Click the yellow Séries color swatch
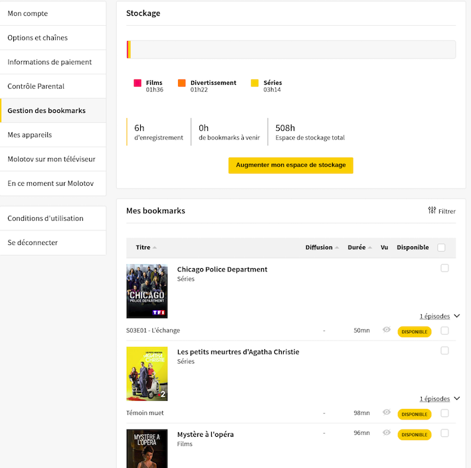Screen dimensions: 471x468 pyautogui.click(x=254, y=83)
